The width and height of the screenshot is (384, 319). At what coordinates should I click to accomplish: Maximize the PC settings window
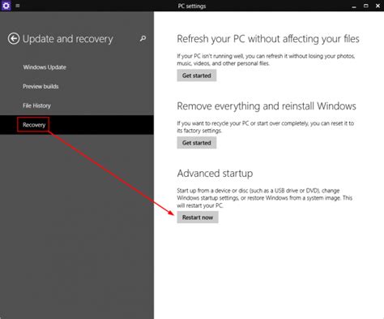(366, 6)
